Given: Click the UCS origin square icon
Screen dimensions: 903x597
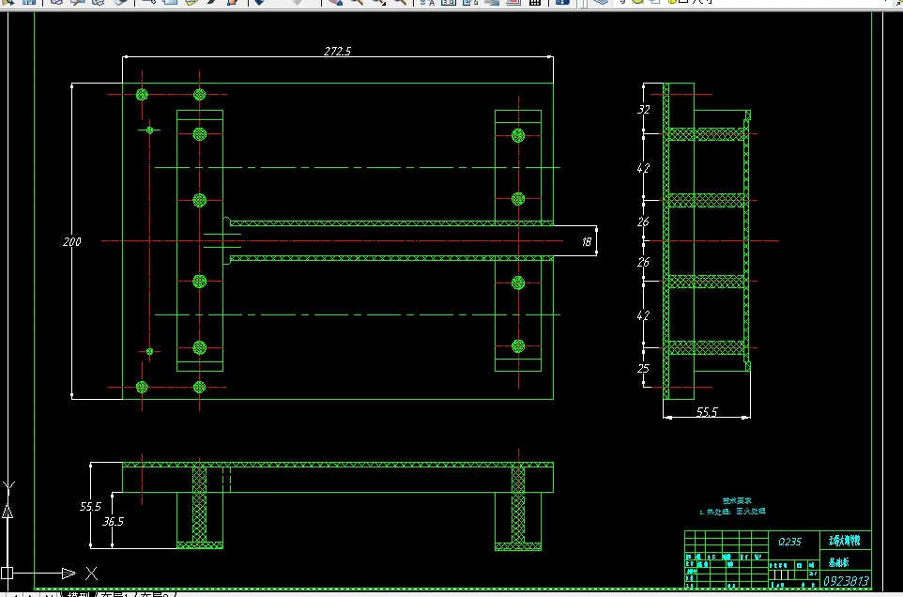Looking at the screenshot, I should pos(7,573).
